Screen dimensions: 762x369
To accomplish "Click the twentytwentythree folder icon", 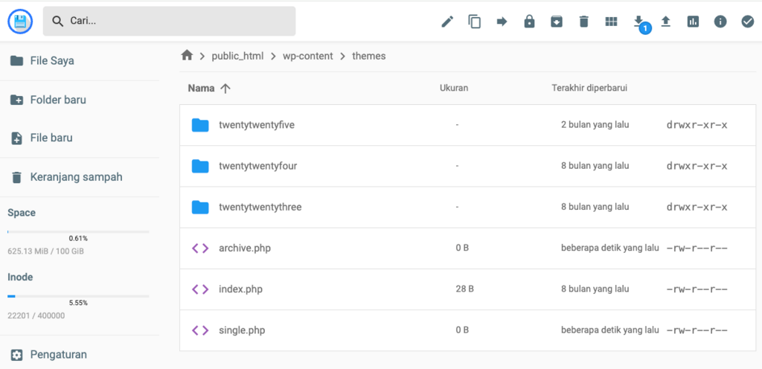I will 200,208.
